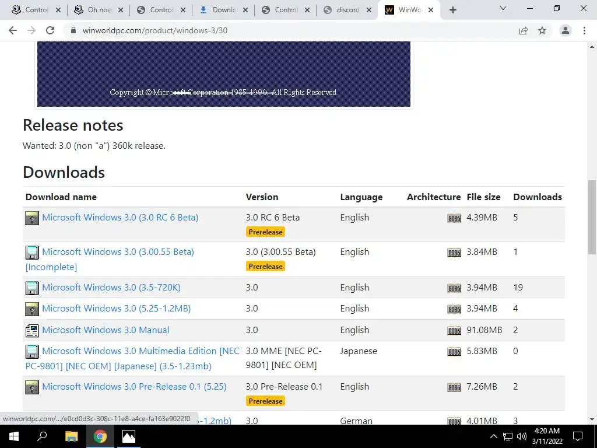This screenshot has width=597, height=448.
Task: Click the scrollbar down arrow
Action: [592, 420]
